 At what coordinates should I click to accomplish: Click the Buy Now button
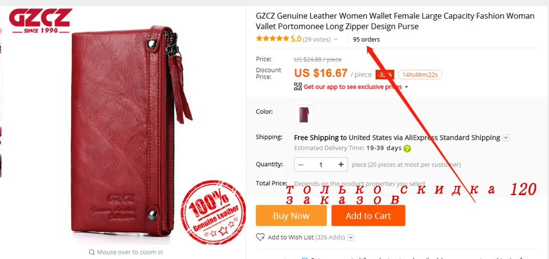click(x=291, y=216)
